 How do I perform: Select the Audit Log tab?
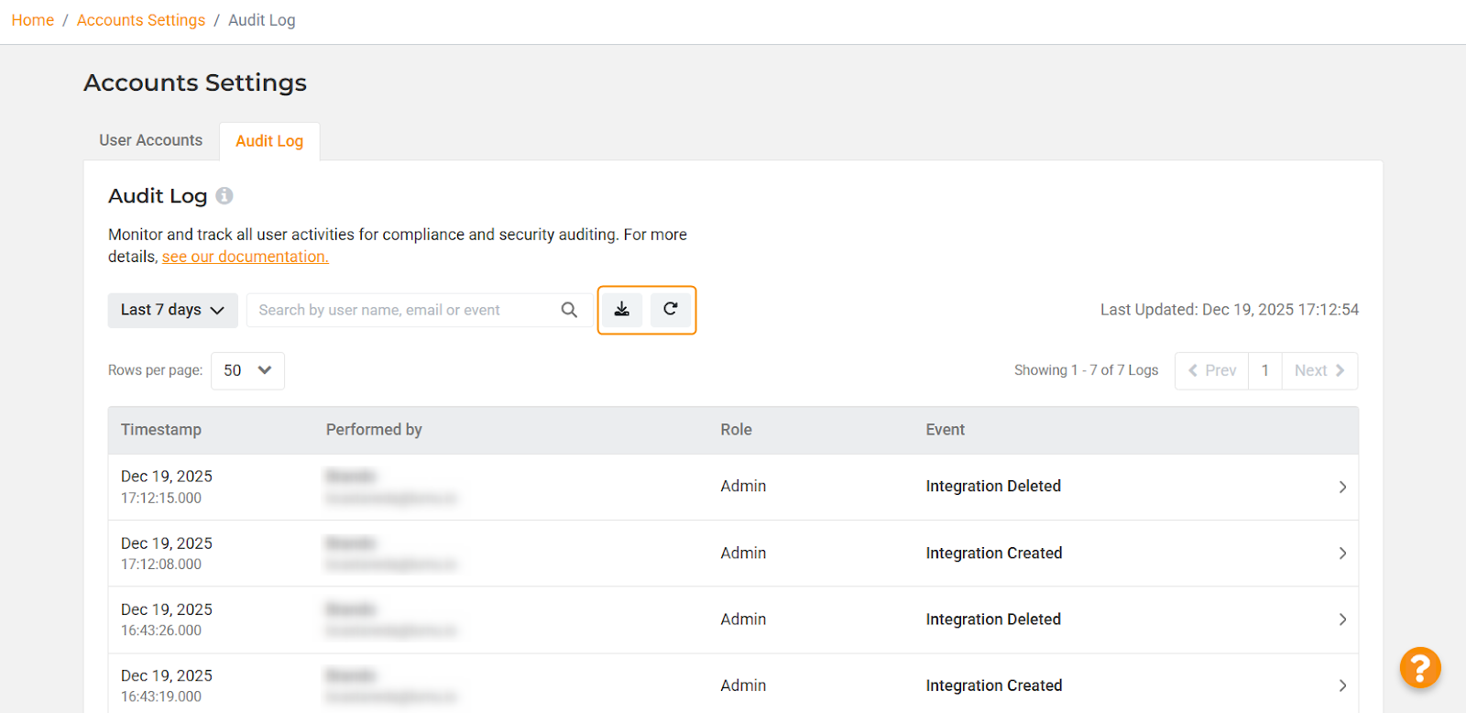coord(269,141)
